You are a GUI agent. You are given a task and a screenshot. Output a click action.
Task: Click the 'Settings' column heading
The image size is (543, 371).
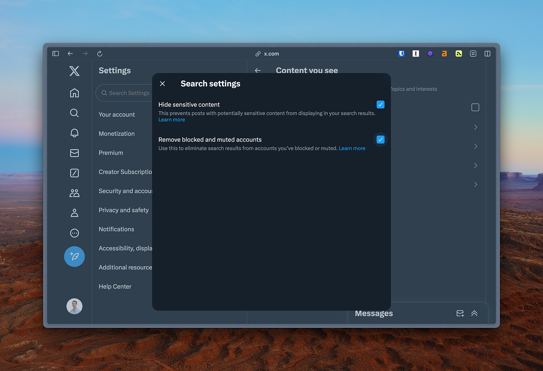pyautogui.click(x=114, y=70)
